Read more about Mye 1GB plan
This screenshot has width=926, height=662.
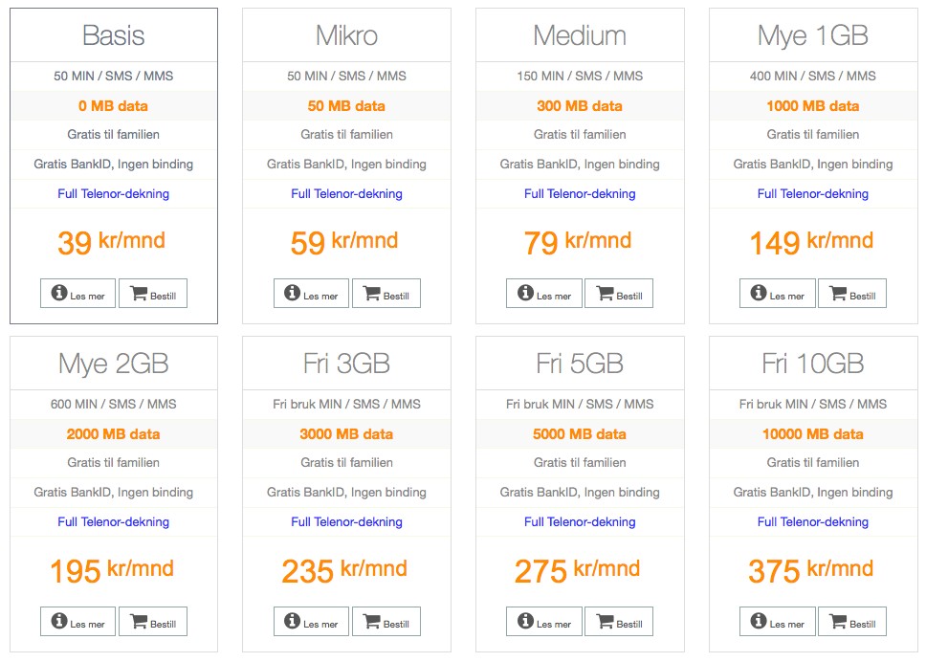point(777,294)
